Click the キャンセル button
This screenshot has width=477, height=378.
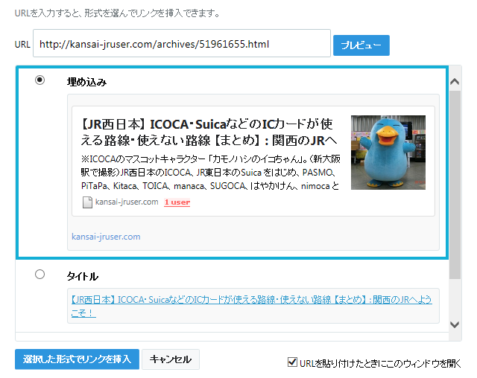pyautogui.click(x=171, y=359)
